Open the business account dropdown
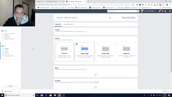Viewport: 172px width, 97px height. pos(149,11)
